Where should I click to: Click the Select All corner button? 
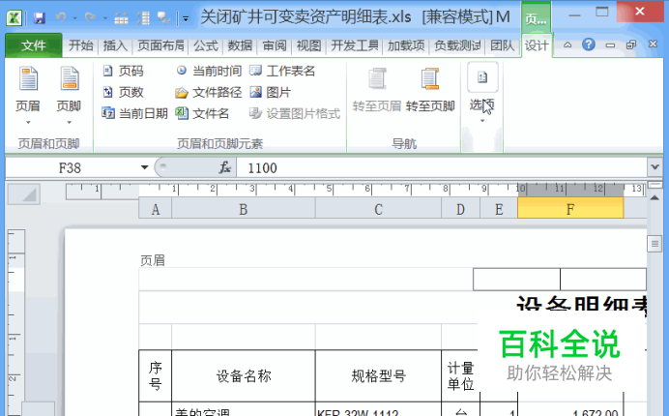pos(24,194)
